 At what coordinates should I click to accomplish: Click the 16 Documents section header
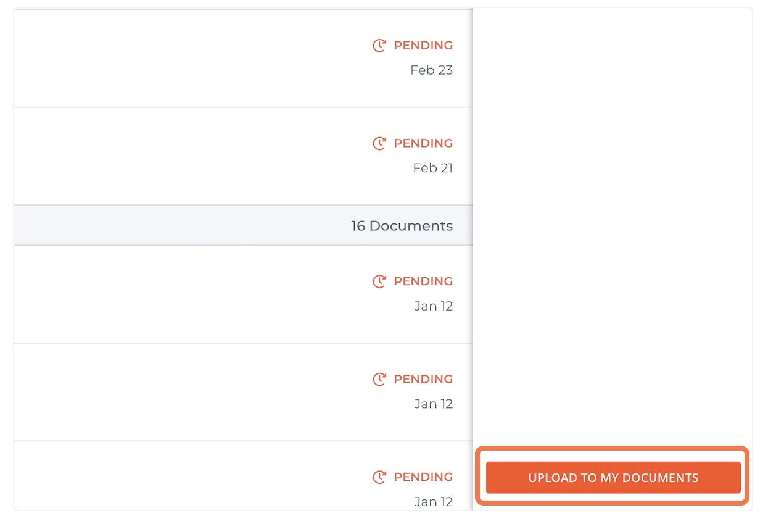pos(402,226)
